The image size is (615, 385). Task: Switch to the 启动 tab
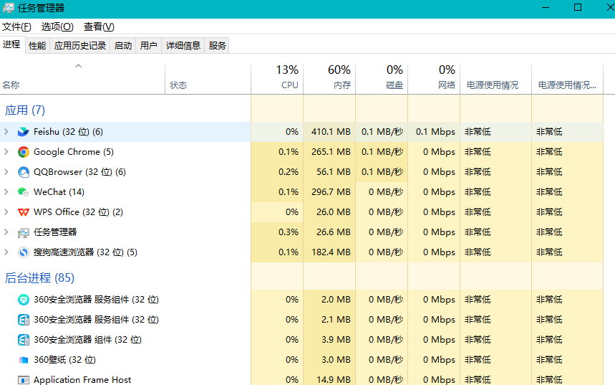pos(122,46)
